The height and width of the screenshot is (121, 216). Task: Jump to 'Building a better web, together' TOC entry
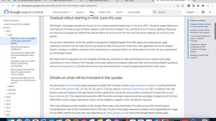coord(199,56)
